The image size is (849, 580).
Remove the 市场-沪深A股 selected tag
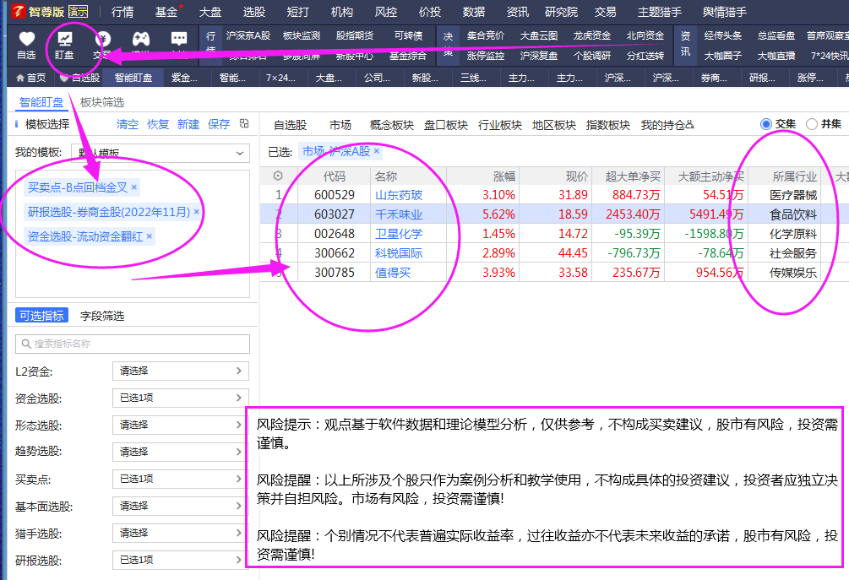point(377,151)
